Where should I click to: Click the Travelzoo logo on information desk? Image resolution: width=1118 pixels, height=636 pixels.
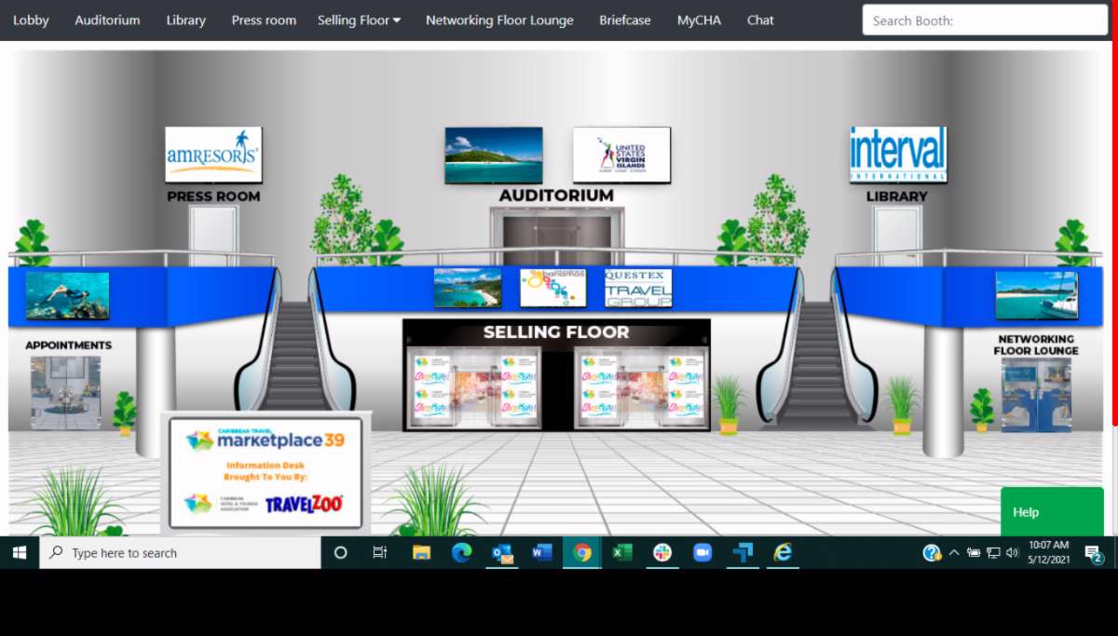305,504
